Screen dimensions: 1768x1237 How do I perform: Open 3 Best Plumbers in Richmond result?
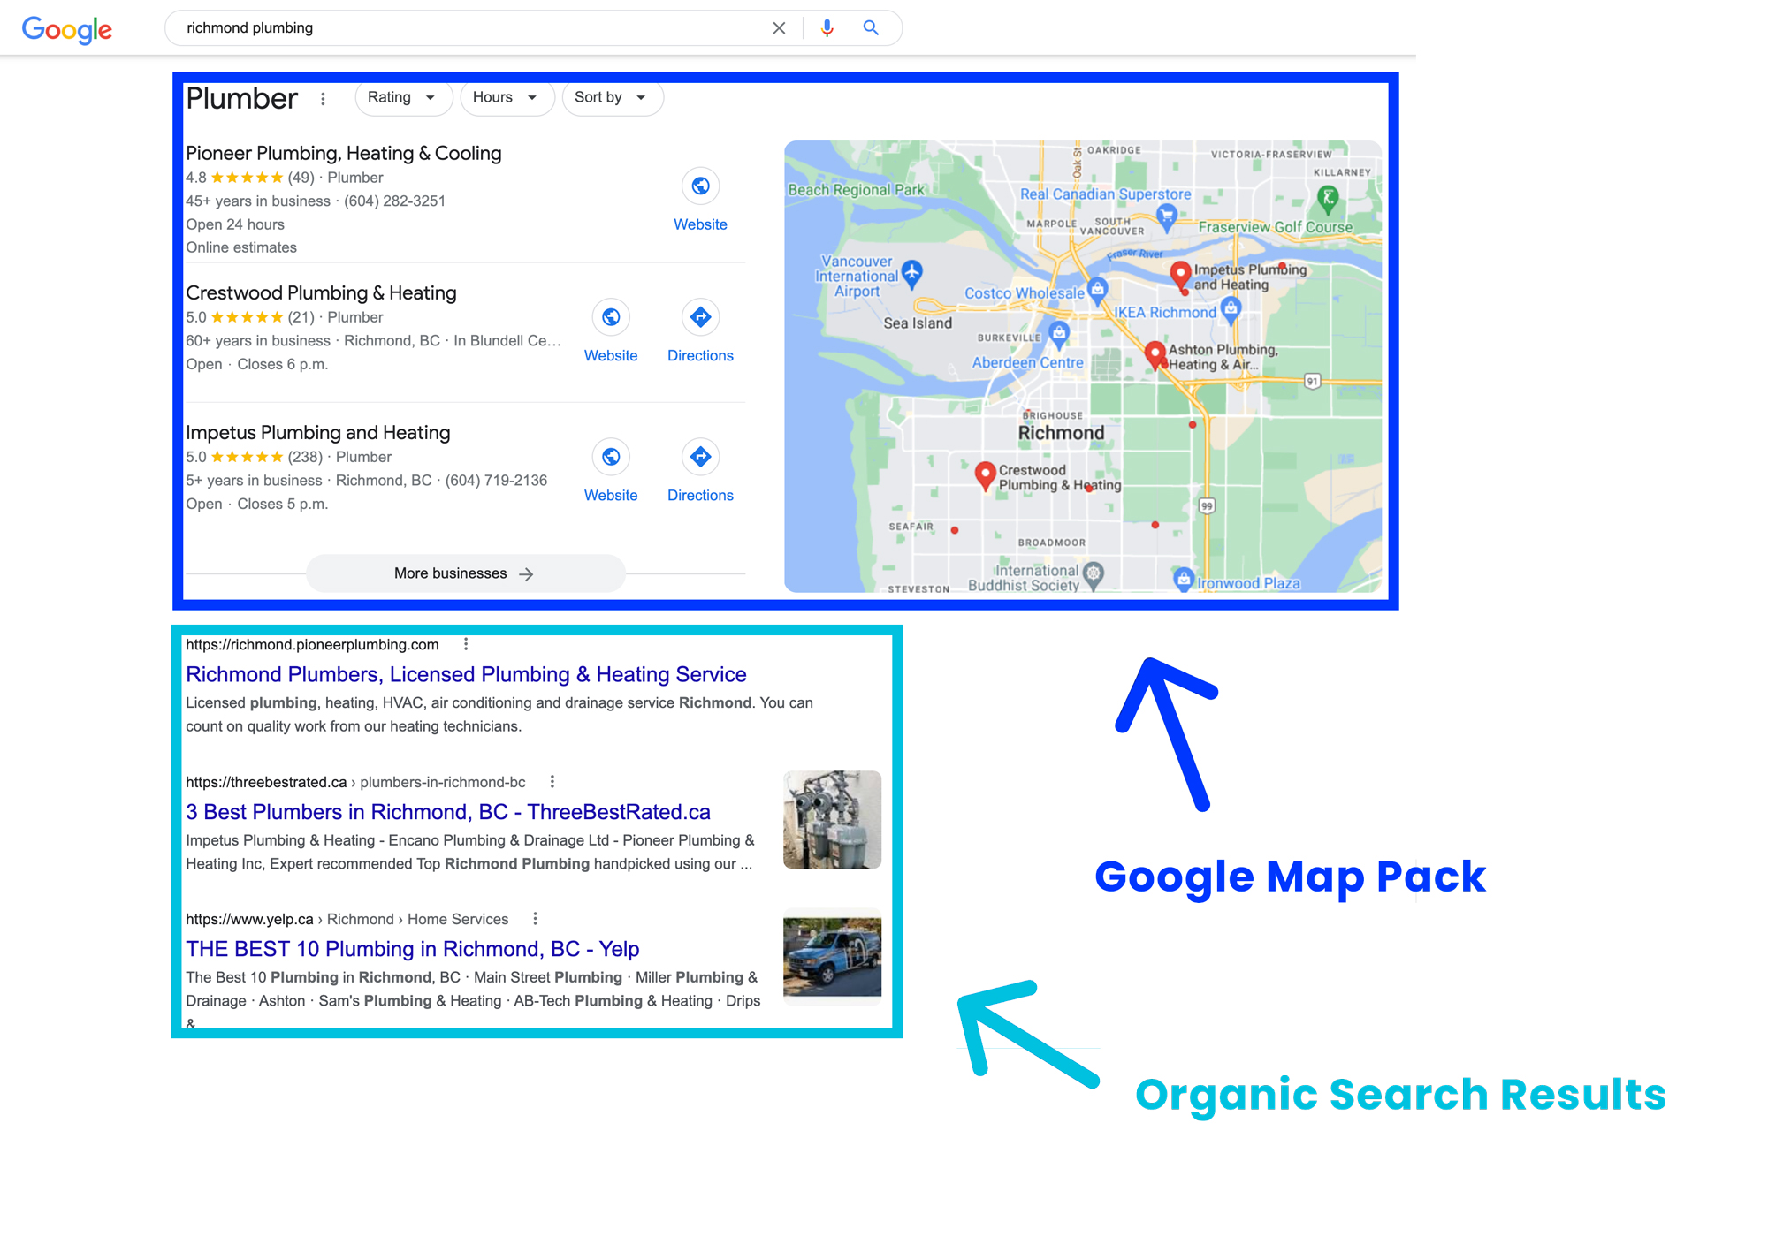pyautogui.click(x=448, y=812)
